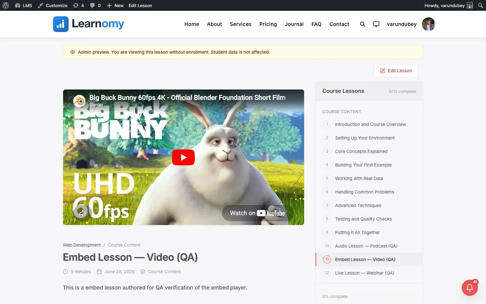Open Audio Lesson — Podcast (QA)

369,246
